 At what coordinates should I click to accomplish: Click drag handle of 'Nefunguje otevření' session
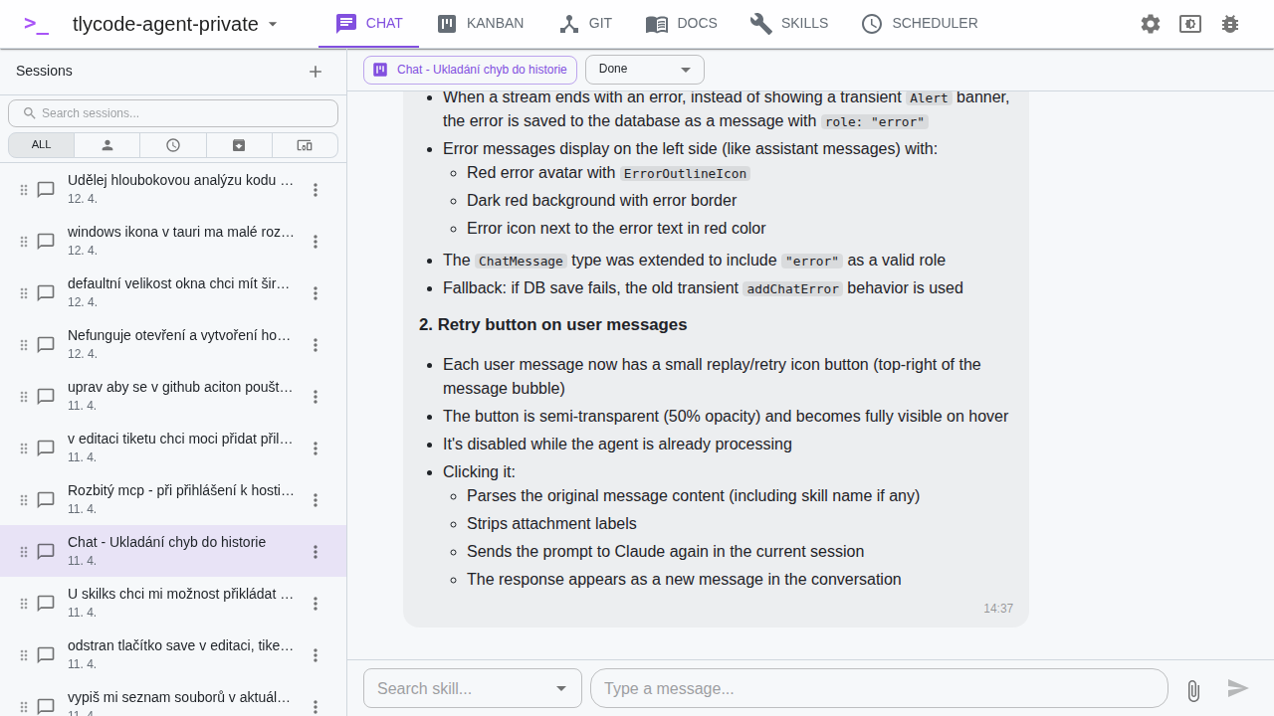click(x=24, y=345)
